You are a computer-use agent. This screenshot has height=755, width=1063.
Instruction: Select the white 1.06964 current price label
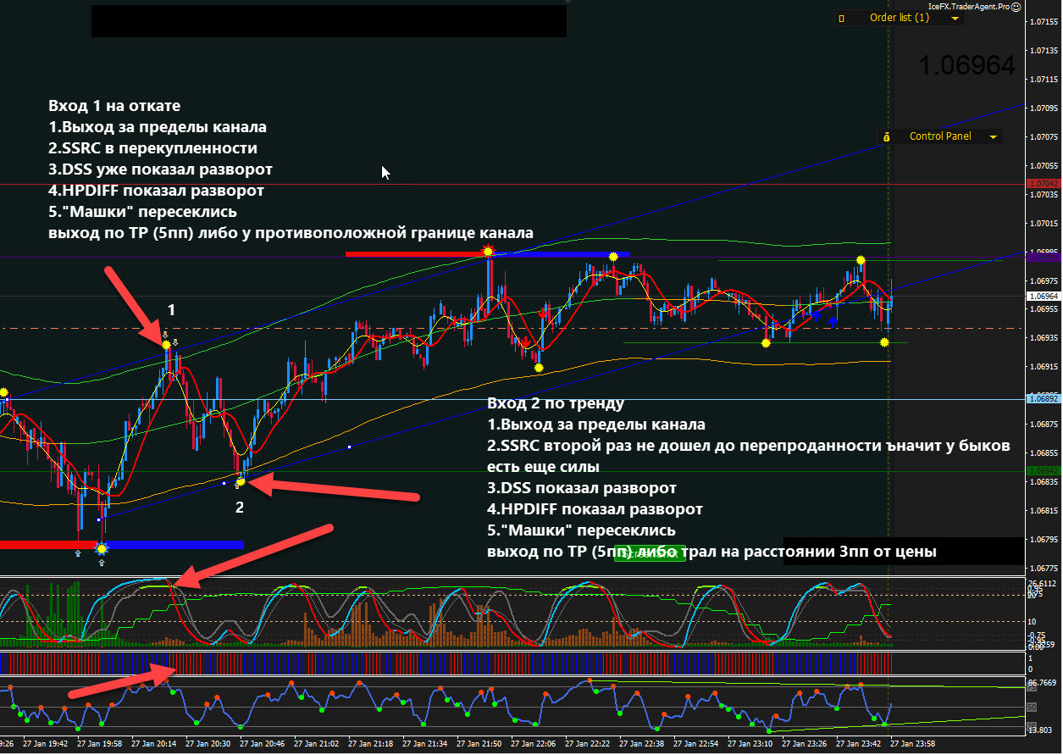coord(1042,297)
